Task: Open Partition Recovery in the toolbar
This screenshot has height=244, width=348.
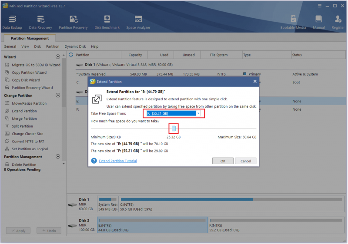Action: pos(73,22)
